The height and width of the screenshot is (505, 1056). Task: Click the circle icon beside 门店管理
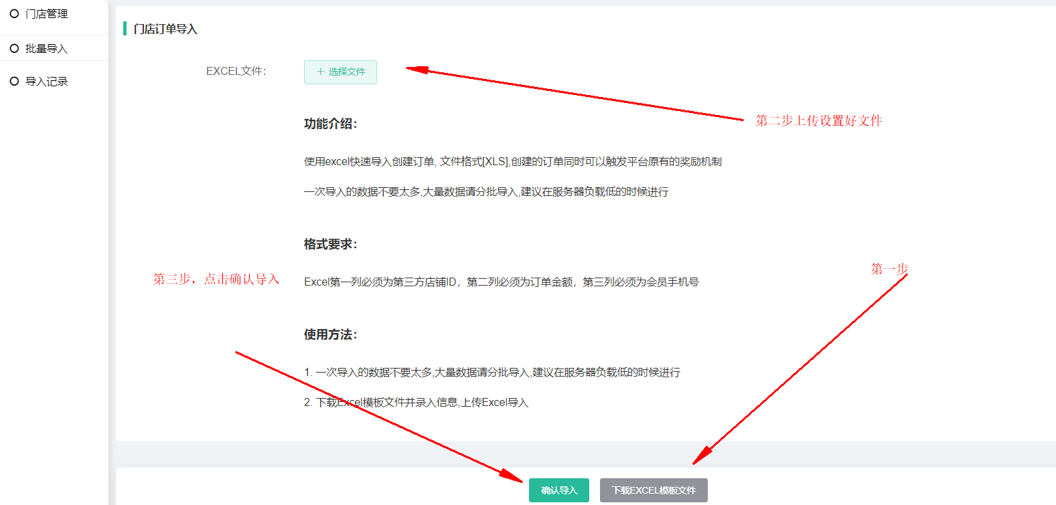[14, 14]
